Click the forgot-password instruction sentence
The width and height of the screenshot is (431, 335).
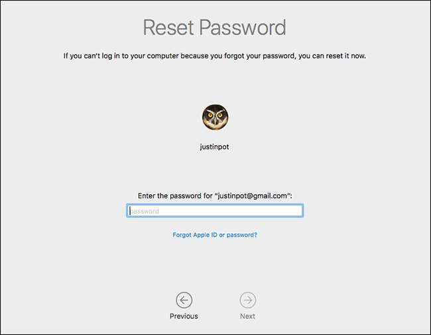pyautogui.click(x=215, y=56)
